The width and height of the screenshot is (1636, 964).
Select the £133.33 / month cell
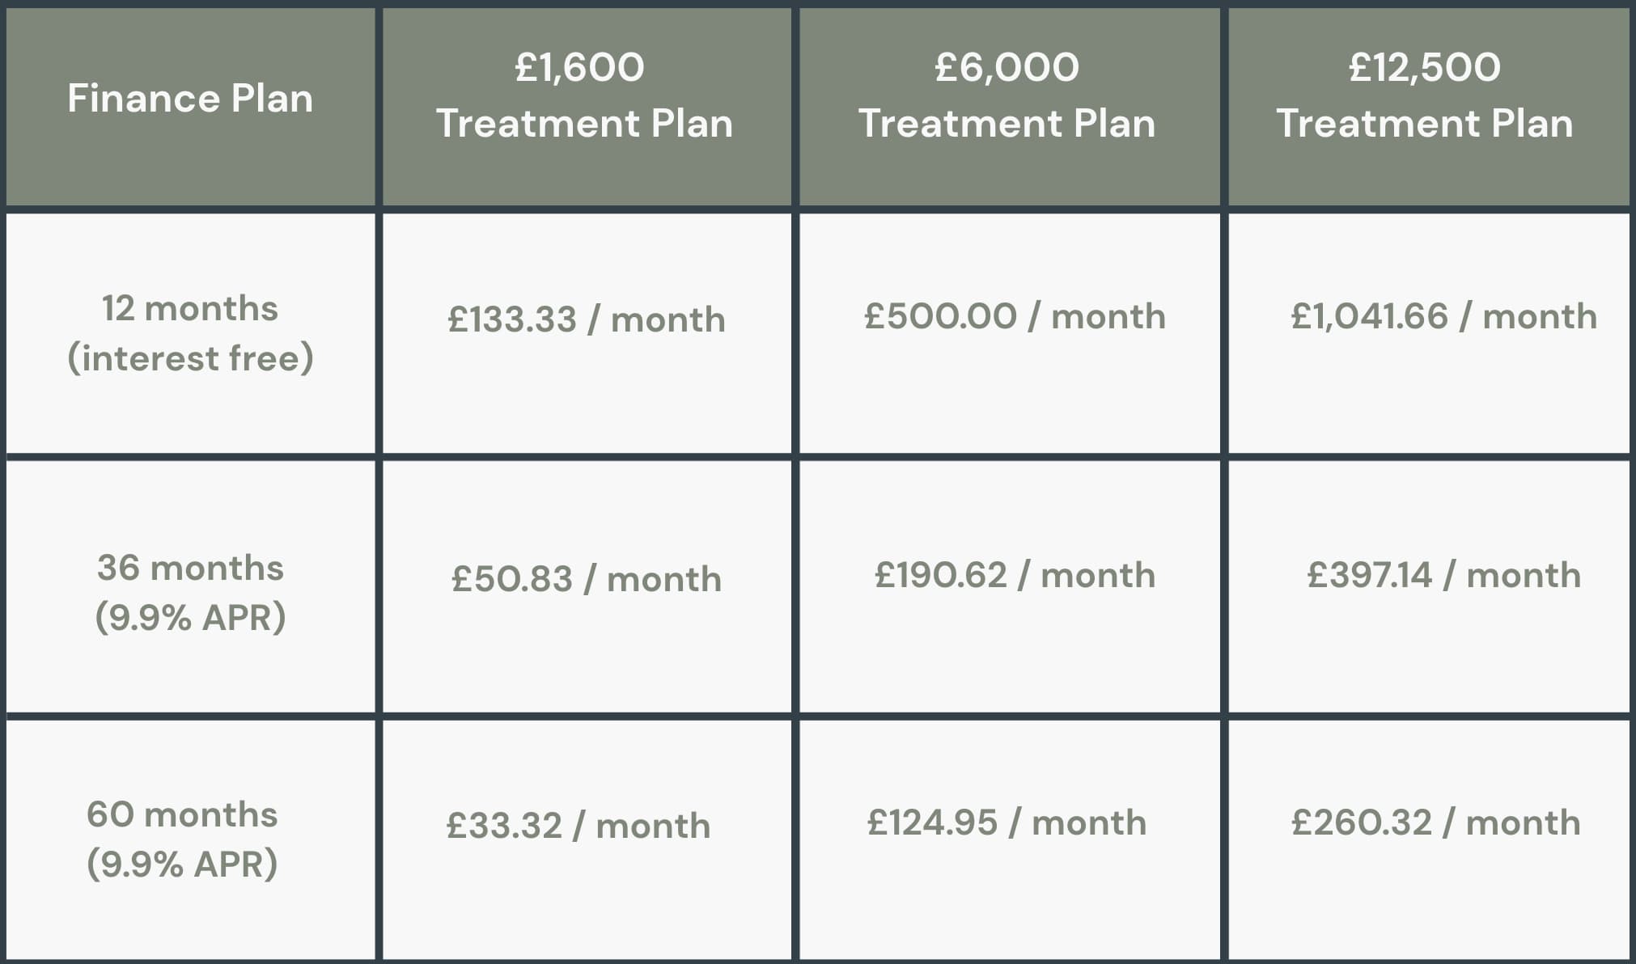point(587,319)
